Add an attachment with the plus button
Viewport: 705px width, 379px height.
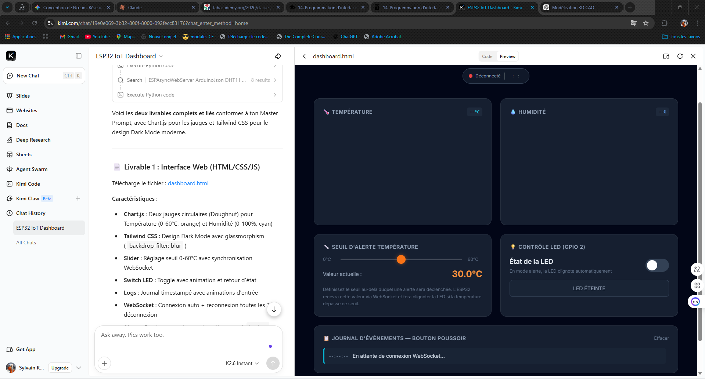pyautogui.click(x=104, y=363)
